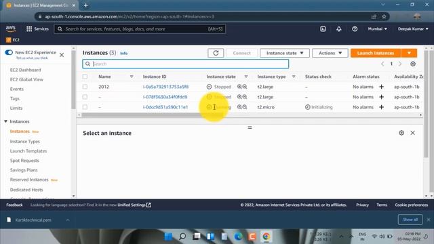The width and height of the screenshot is (434, 244).
Task: Open the Instance state dropdown
Action: 285,53
